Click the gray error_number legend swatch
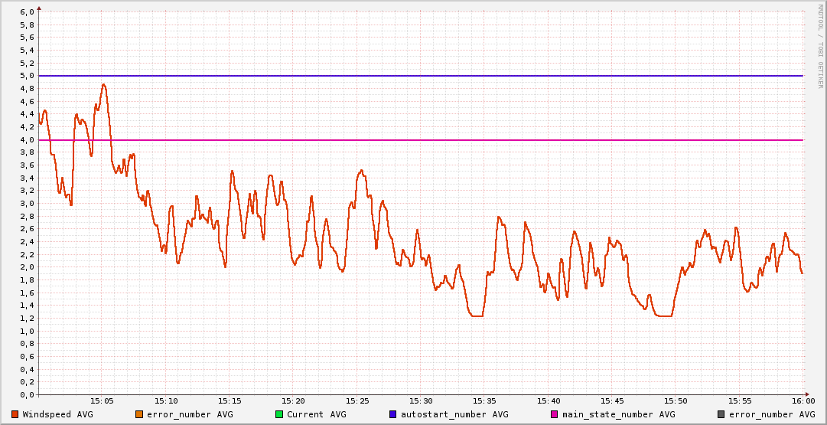This screenshot has width=827, height=425. pos(721,414)
